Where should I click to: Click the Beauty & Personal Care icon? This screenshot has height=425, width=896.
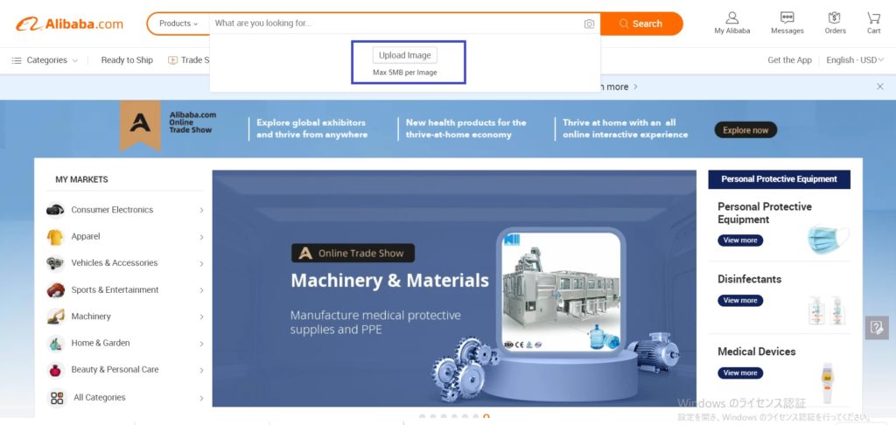pos(55,370)
